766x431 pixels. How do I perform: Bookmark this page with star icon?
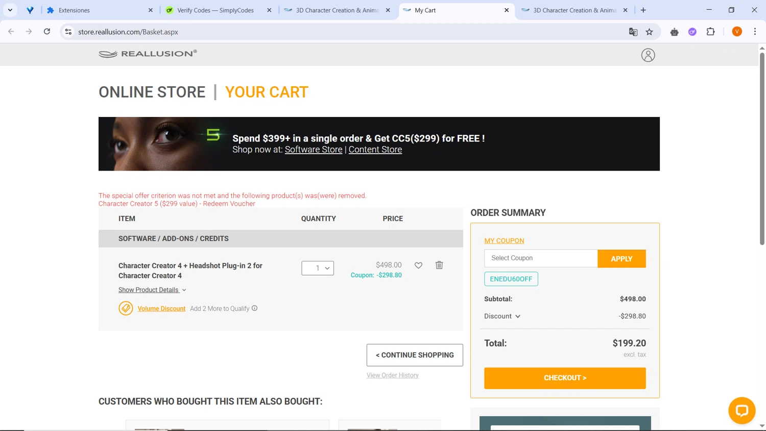coord(649,32)
